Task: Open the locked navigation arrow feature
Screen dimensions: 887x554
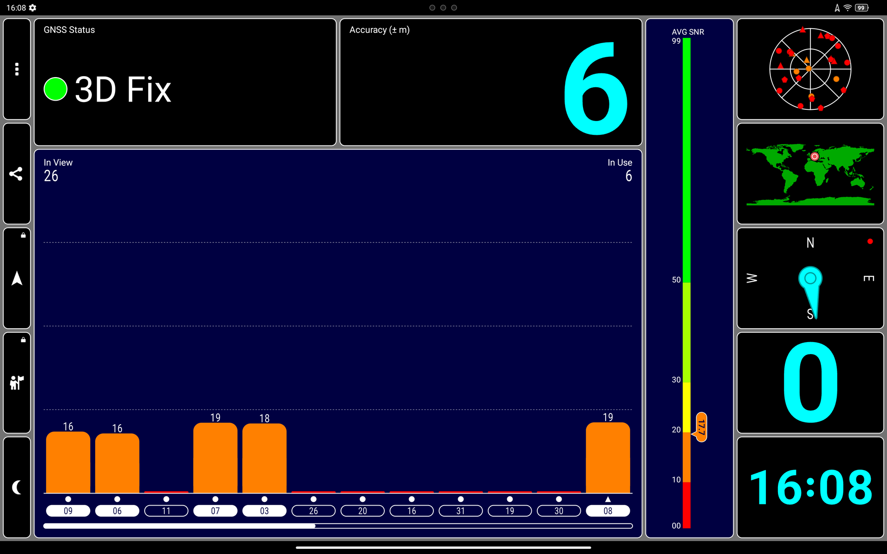Action: [17, 278]
